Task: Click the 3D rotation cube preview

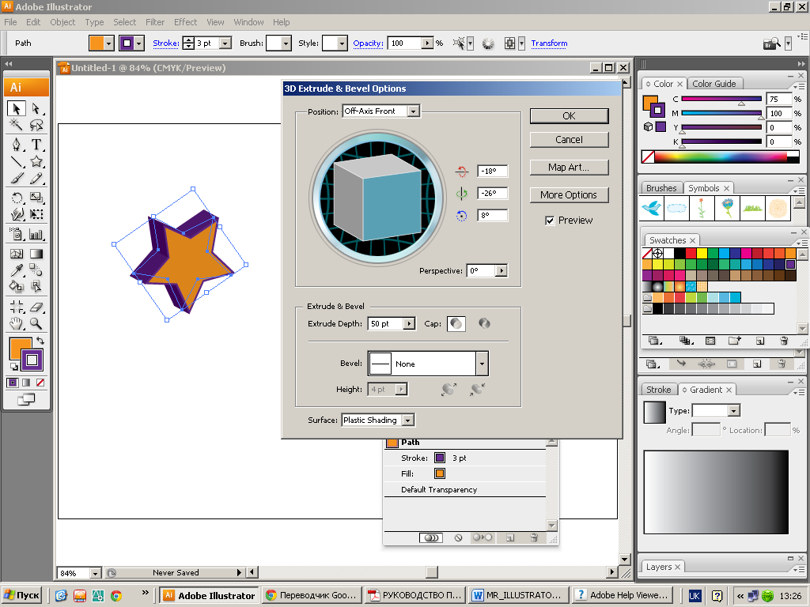Action: click(377, 197)
